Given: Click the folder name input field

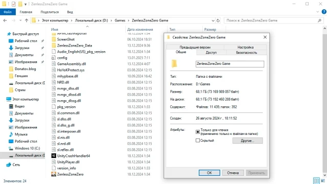Looking at the screenshot, I should tap(230, 64).
